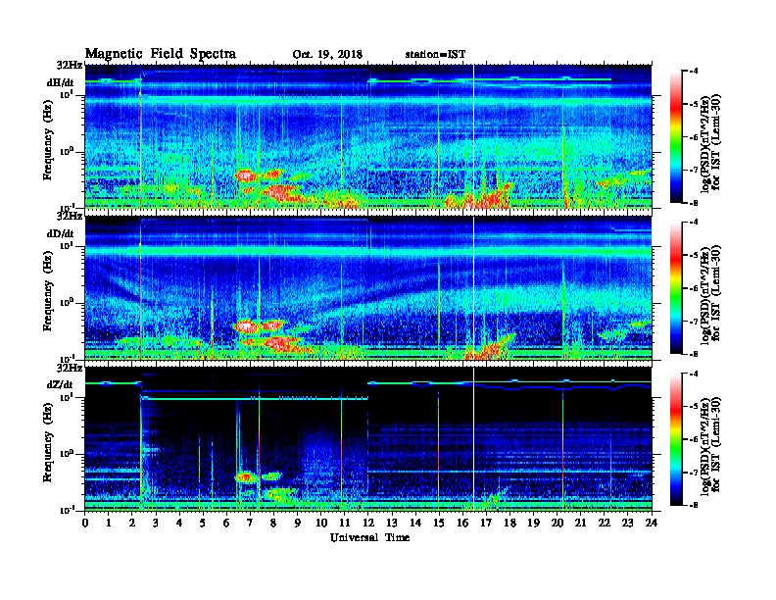
Task: Click the log(PSD) colorbar caption of the dD/dt panel
Action: click(x=710, y=293)
